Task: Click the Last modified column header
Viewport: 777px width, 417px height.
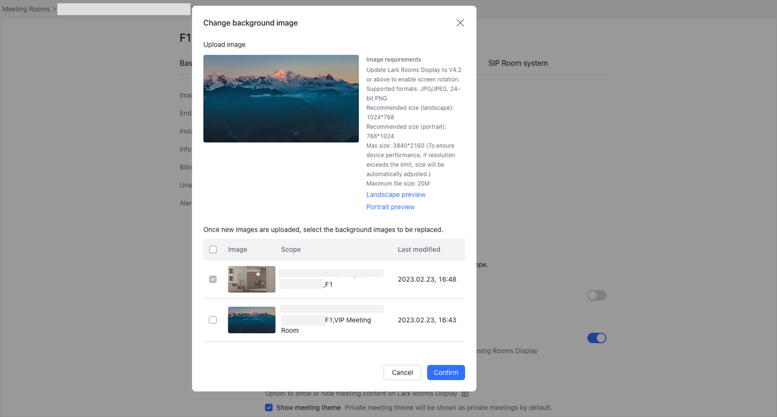Action: 419,249
